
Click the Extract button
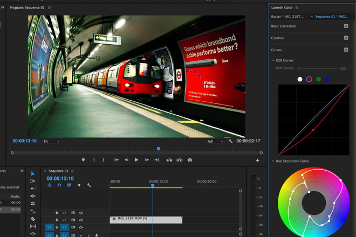[x=180, y=160]
